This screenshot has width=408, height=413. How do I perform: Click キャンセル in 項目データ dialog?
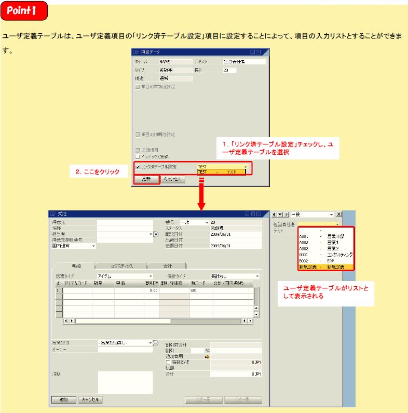[173, 179]
